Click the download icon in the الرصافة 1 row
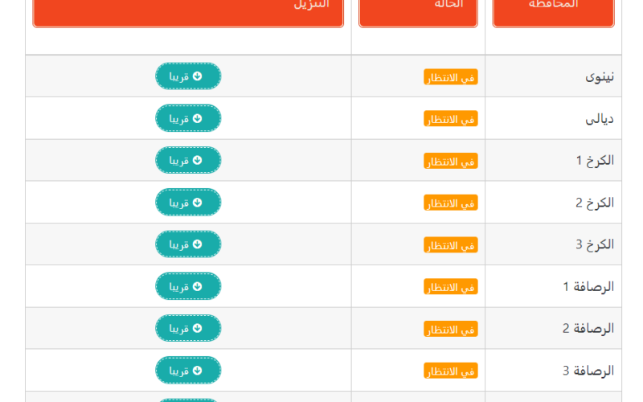Screen dimensions: 643x402 click(197, 286)
